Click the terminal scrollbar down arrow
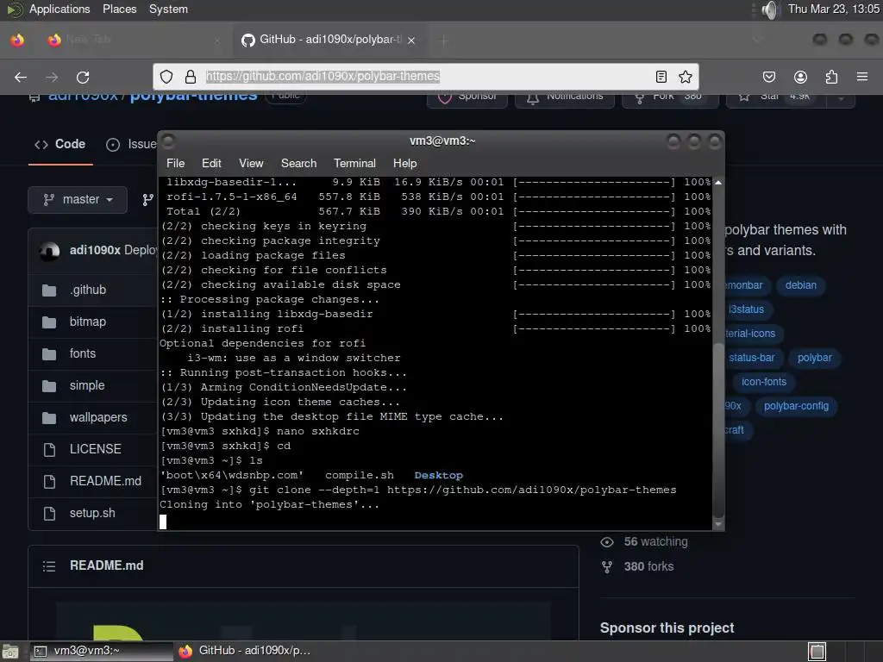This screenshot has height=662, width=883. (718, 525)
